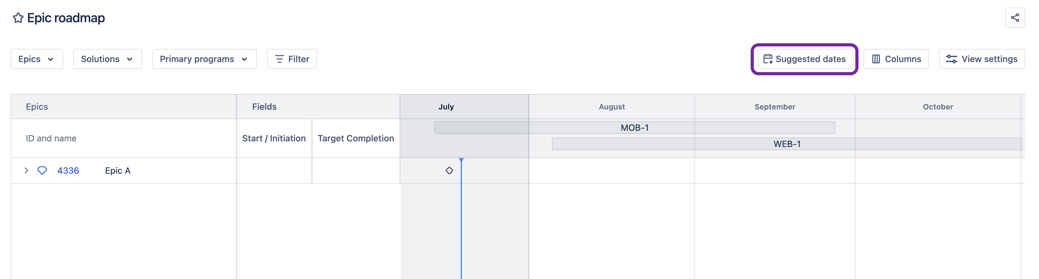Click the sliders icon in View settings
Image resolution: width=1039 pixels, height=279 pixels.
coord(952,59)
